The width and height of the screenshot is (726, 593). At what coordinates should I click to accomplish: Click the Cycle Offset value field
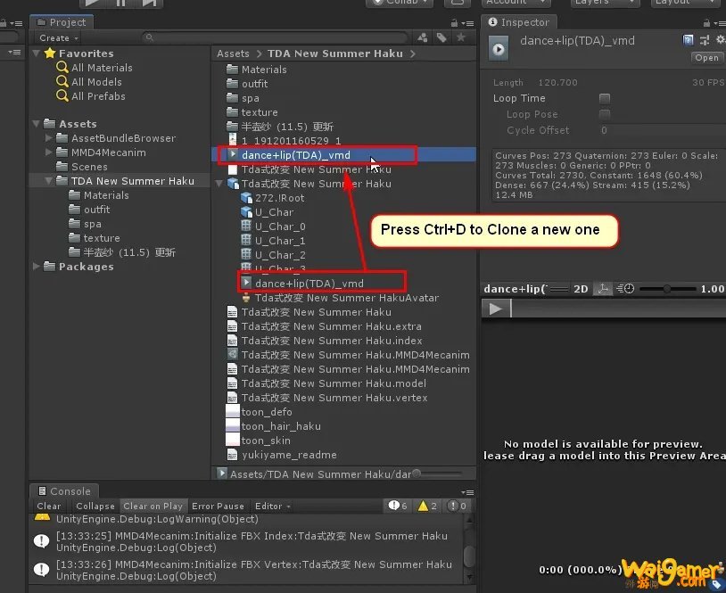pos(662,130)
